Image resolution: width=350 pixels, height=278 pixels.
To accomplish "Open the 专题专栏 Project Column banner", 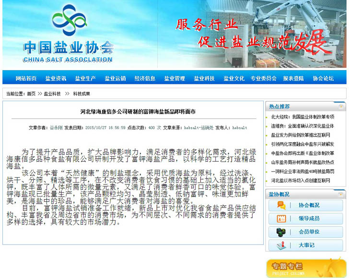I will point(306,268).
